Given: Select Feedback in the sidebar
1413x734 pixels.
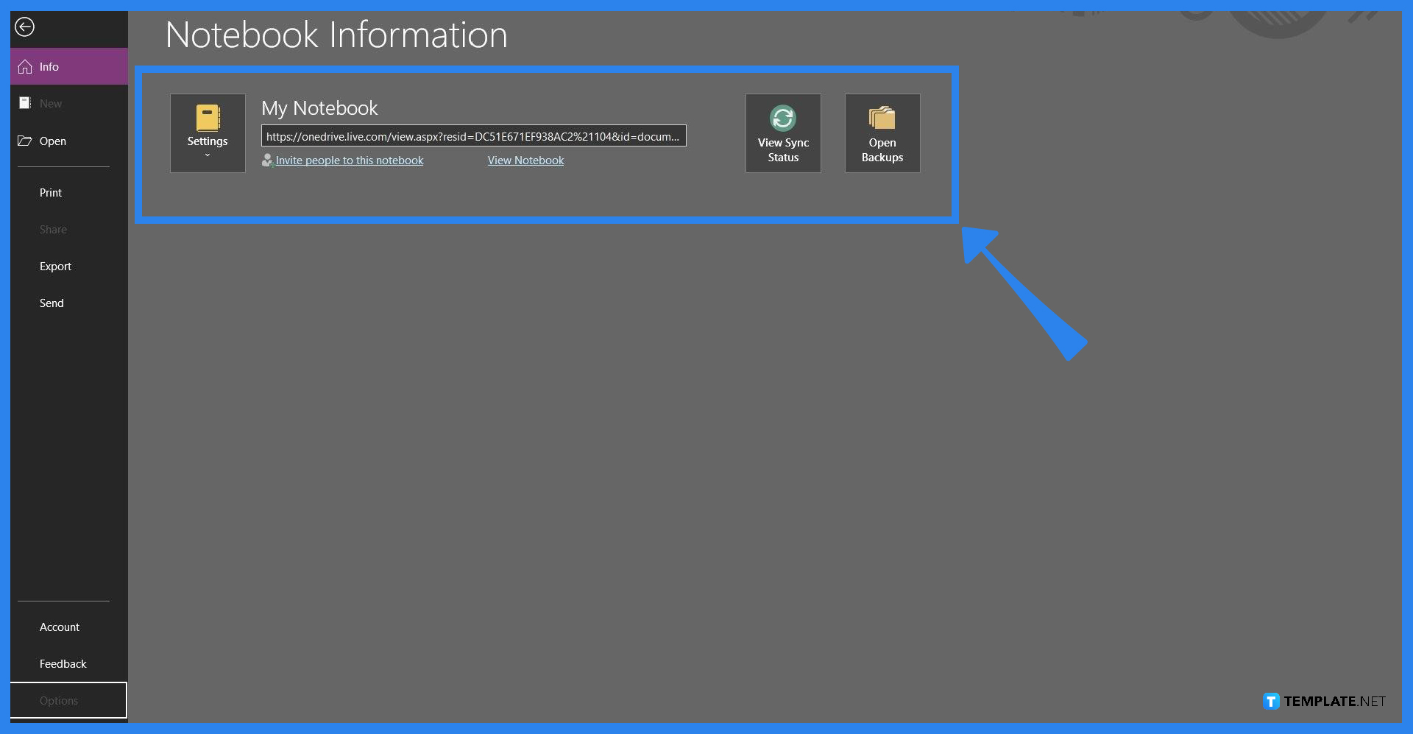Looking at the screenshot, I should 63,664.
